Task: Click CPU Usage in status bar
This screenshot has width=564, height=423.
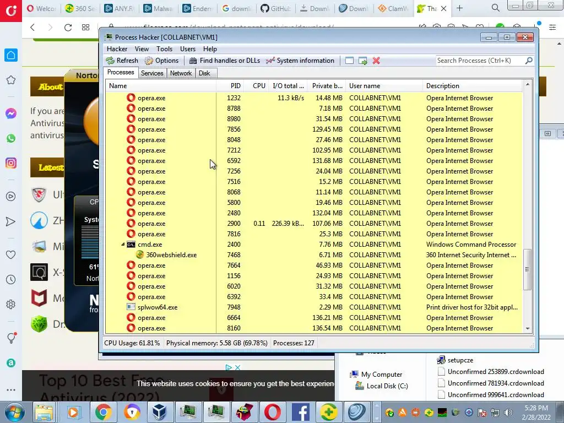Action: tap(132, 343)
